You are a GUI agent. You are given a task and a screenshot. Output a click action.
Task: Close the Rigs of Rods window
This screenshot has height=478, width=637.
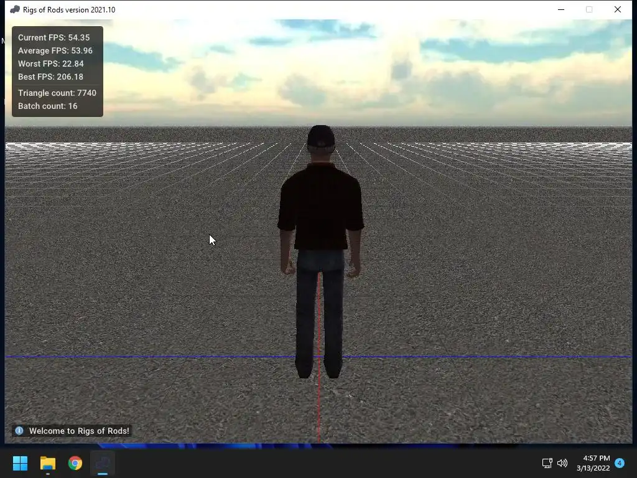(618, 9)
